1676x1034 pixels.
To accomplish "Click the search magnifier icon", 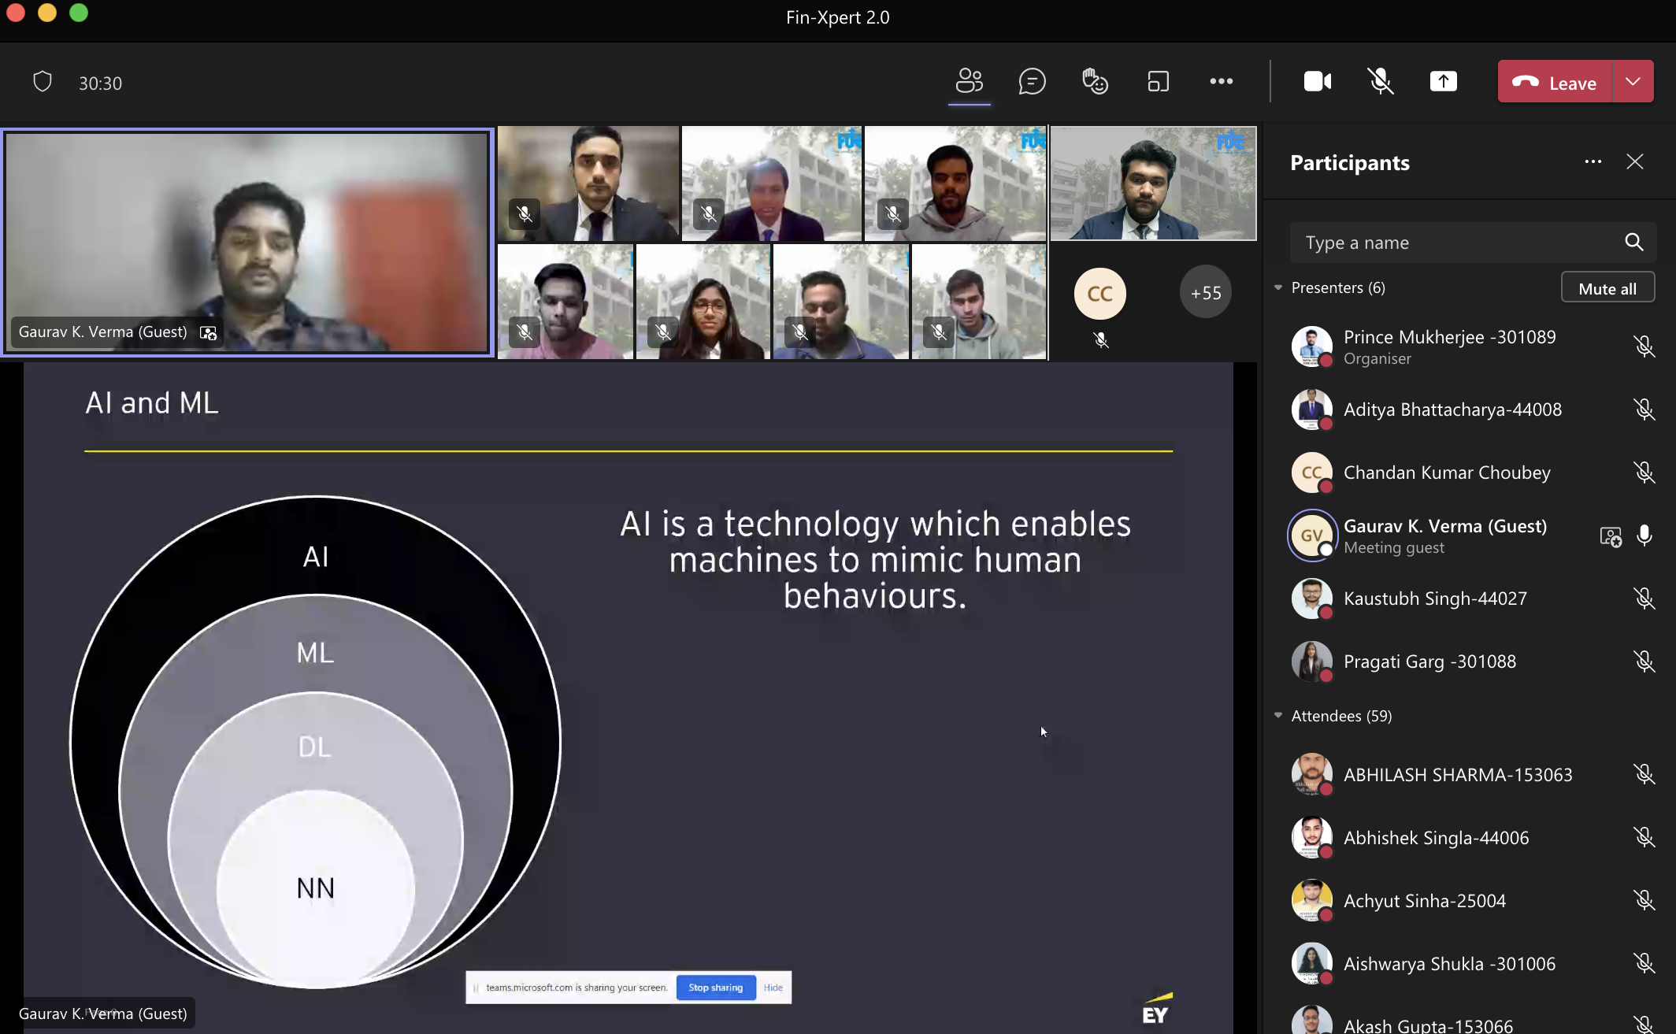I will pos(1634,243).
